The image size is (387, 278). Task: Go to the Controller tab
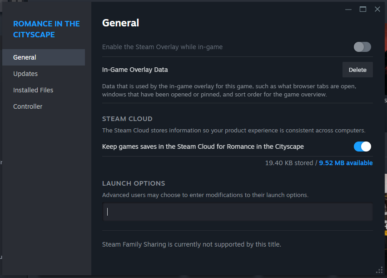tap(44, 106)
